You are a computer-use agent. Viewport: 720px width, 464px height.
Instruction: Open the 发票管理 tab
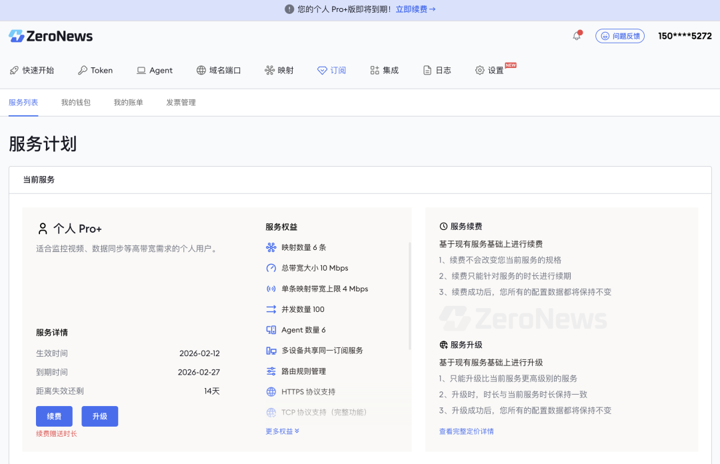click(x=180, y=103)
